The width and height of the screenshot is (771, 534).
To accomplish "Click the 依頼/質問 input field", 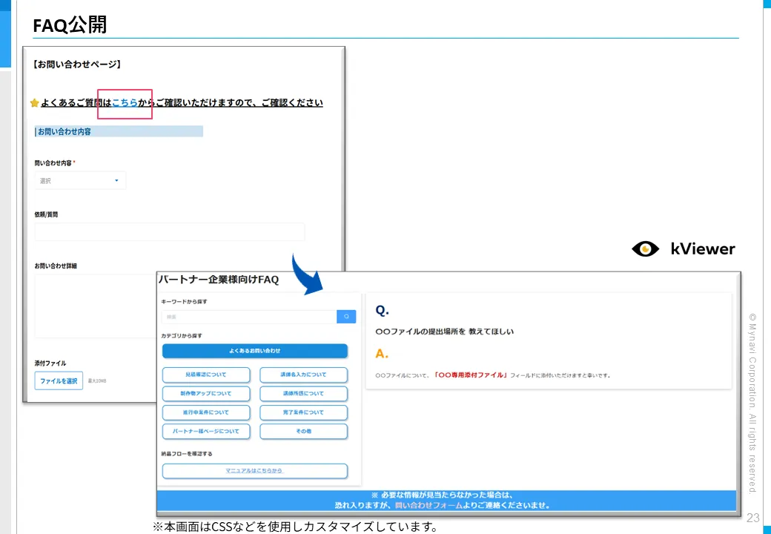I will click(170, 231).
